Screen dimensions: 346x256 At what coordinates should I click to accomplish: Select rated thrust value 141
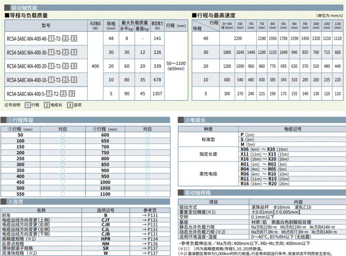[x=157, y=38]
